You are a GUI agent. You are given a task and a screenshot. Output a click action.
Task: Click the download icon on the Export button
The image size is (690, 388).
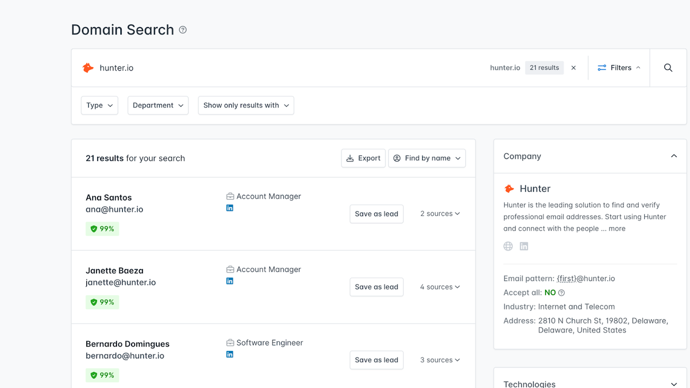352,158
